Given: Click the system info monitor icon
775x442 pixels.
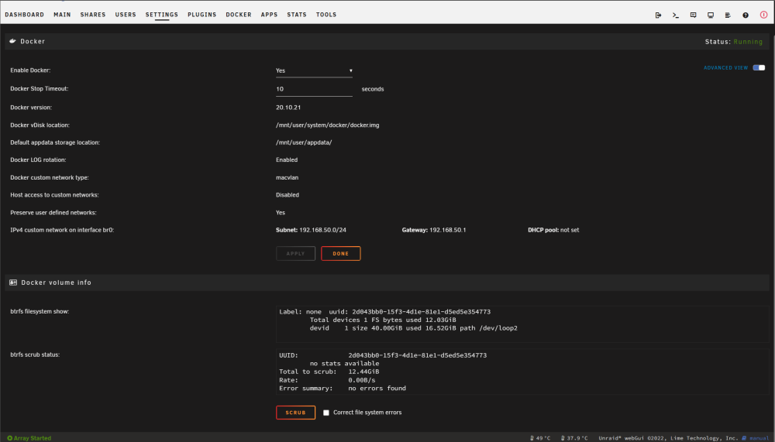Looking at the screenshot, I should [711, 15].
